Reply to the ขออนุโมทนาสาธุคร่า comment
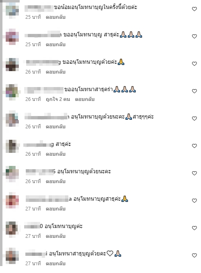 (85, 99)
